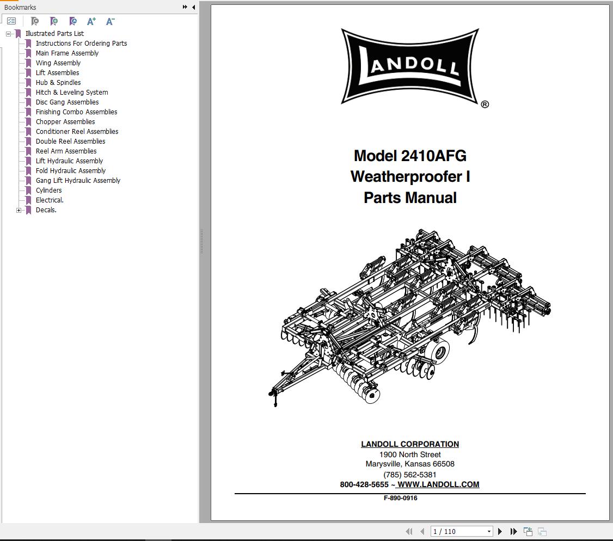Select the Lift Hydraulic Assembly bookmark
Image resolution: width=613 pixels, height=541 pixels.
pyautogui.click(x=69, y=161)
